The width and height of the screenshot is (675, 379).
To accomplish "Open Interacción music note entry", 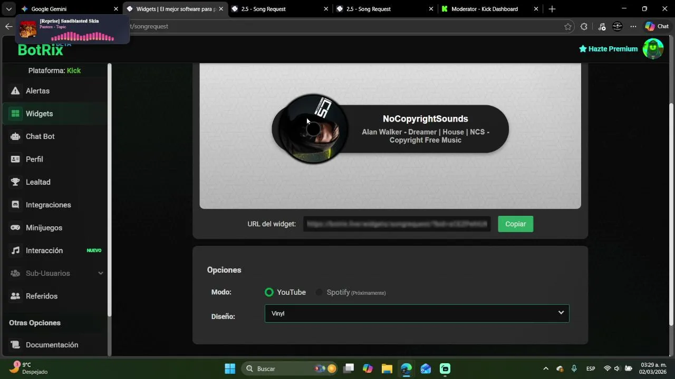I will pyautogui.click(x=15, y=251).
